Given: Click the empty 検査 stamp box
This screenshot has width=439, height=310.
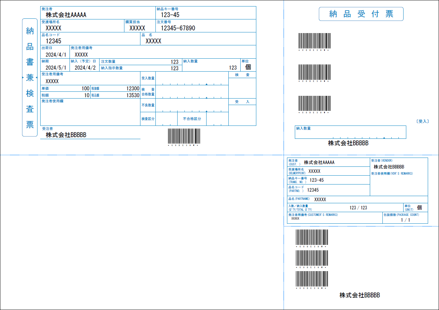Looking at the screenshot, I should (x=242, y=88).
